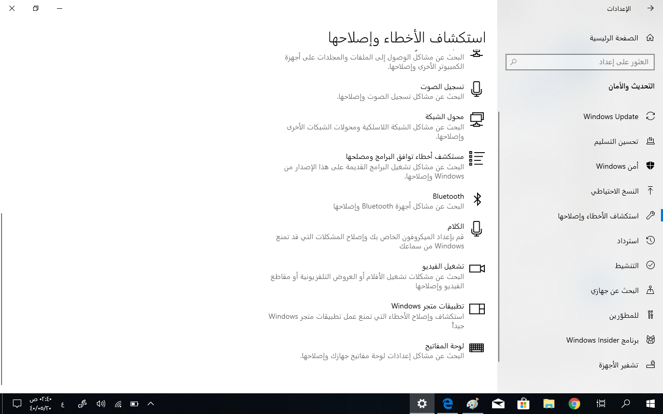Screen dimensions: 663x414
Task: Click the microphone icon for Recording Audio
Action: [x=477, y=89]
